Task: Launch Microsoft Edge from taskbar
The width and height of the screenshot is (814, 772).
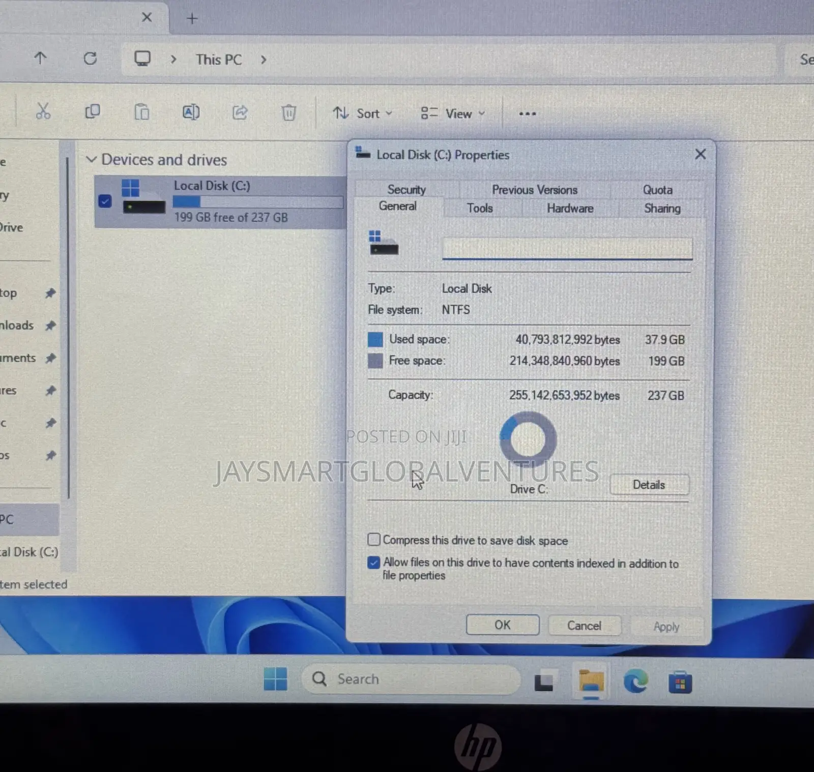Action: coord(636,681)
